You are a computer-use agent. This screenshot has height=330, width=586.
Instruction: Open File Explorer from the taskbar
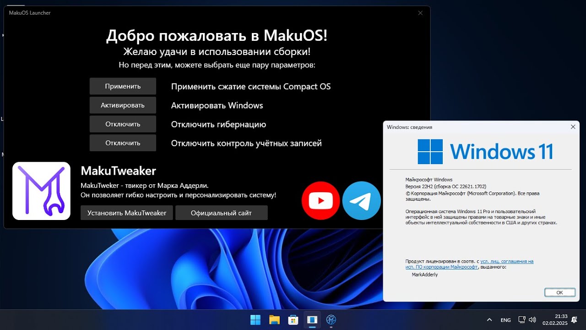[274, 320]
